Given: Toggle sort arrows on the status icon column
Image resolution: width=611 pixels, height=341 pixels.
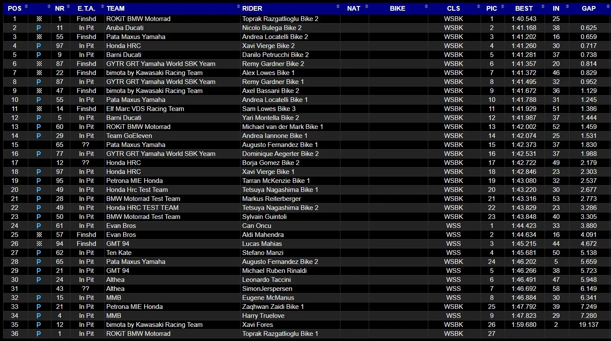Looking at the screenshot, I should pyautogui.click(x=48, y=7).
